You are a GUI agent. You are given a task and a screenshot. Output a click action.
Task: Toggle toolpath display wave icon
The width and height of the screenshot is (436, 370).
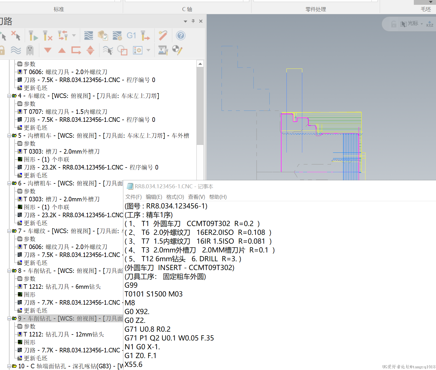coord(16,51)
